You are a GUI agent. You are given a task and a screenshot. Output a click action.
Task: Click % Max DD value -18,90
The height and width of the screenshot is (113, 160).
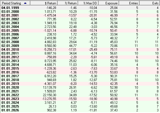coord(93,99)
